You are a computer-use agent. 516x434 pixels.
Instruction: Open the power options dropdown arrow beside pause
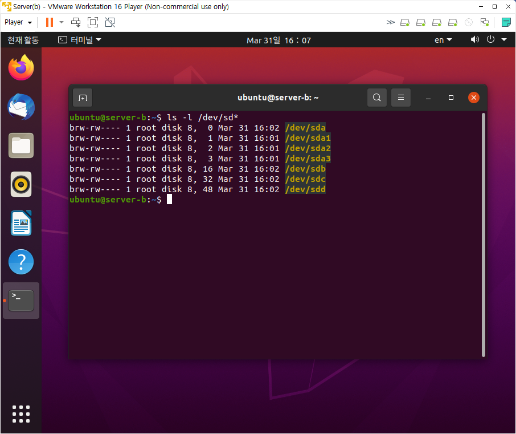point(62,22)
